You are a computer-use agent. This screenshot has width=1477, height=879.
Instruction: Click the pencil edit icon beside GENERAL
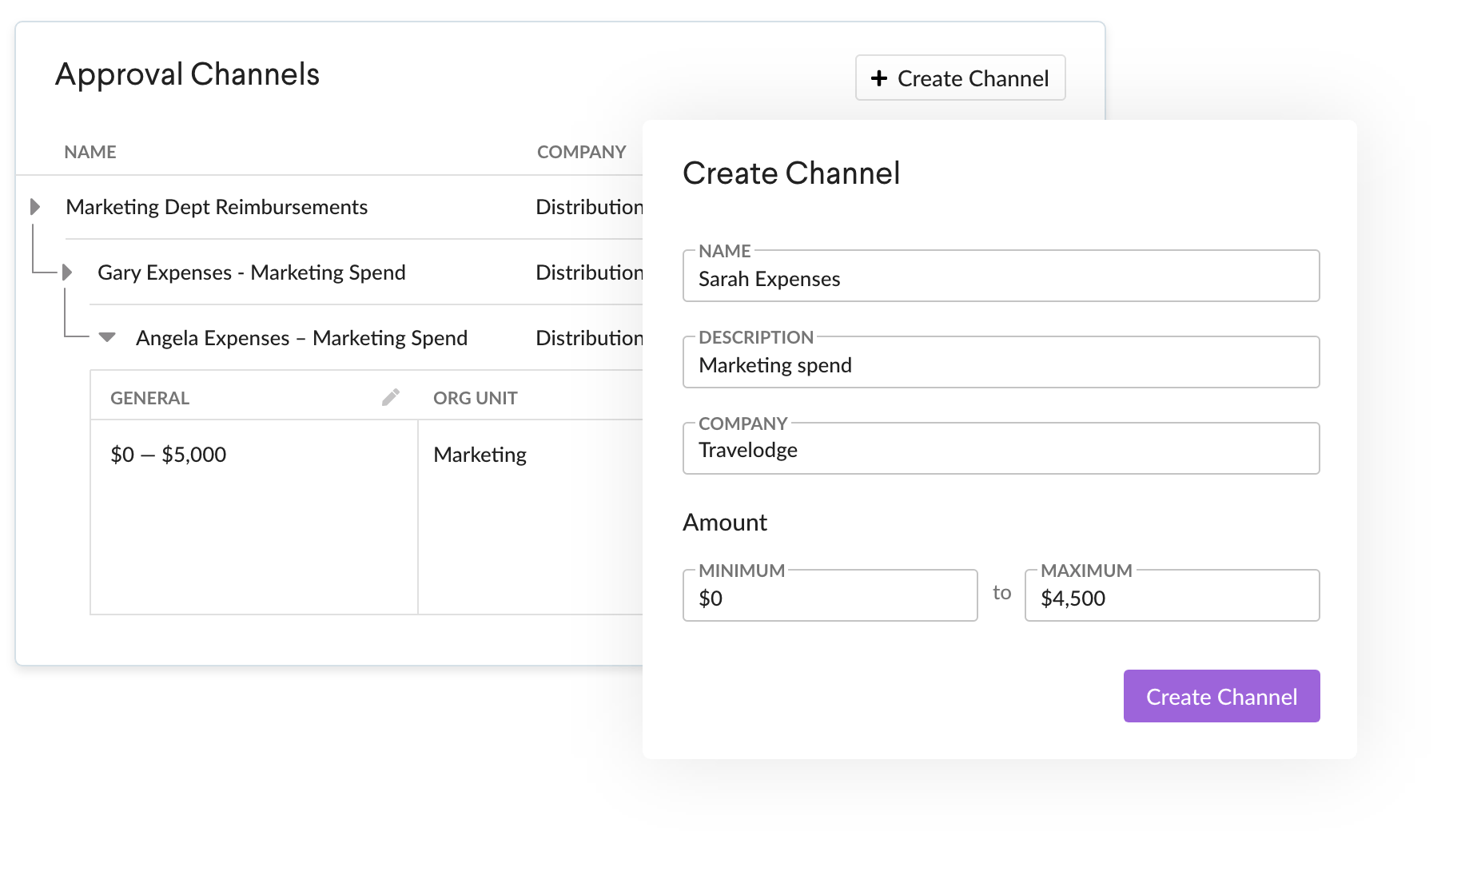coord(390,397)
